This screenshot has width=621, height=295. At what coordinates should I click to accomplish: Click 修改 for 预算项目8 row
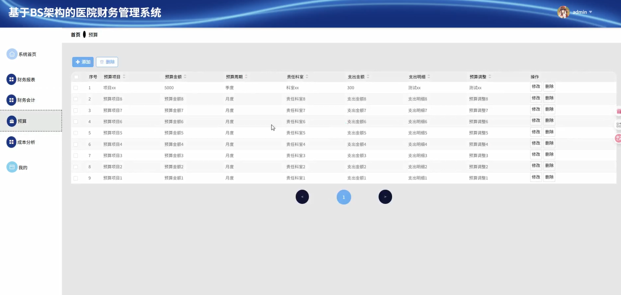536,98
